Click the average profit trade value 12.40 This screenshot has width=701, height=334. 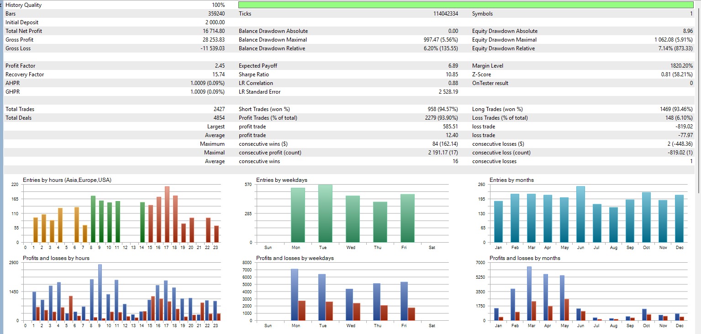452,135
